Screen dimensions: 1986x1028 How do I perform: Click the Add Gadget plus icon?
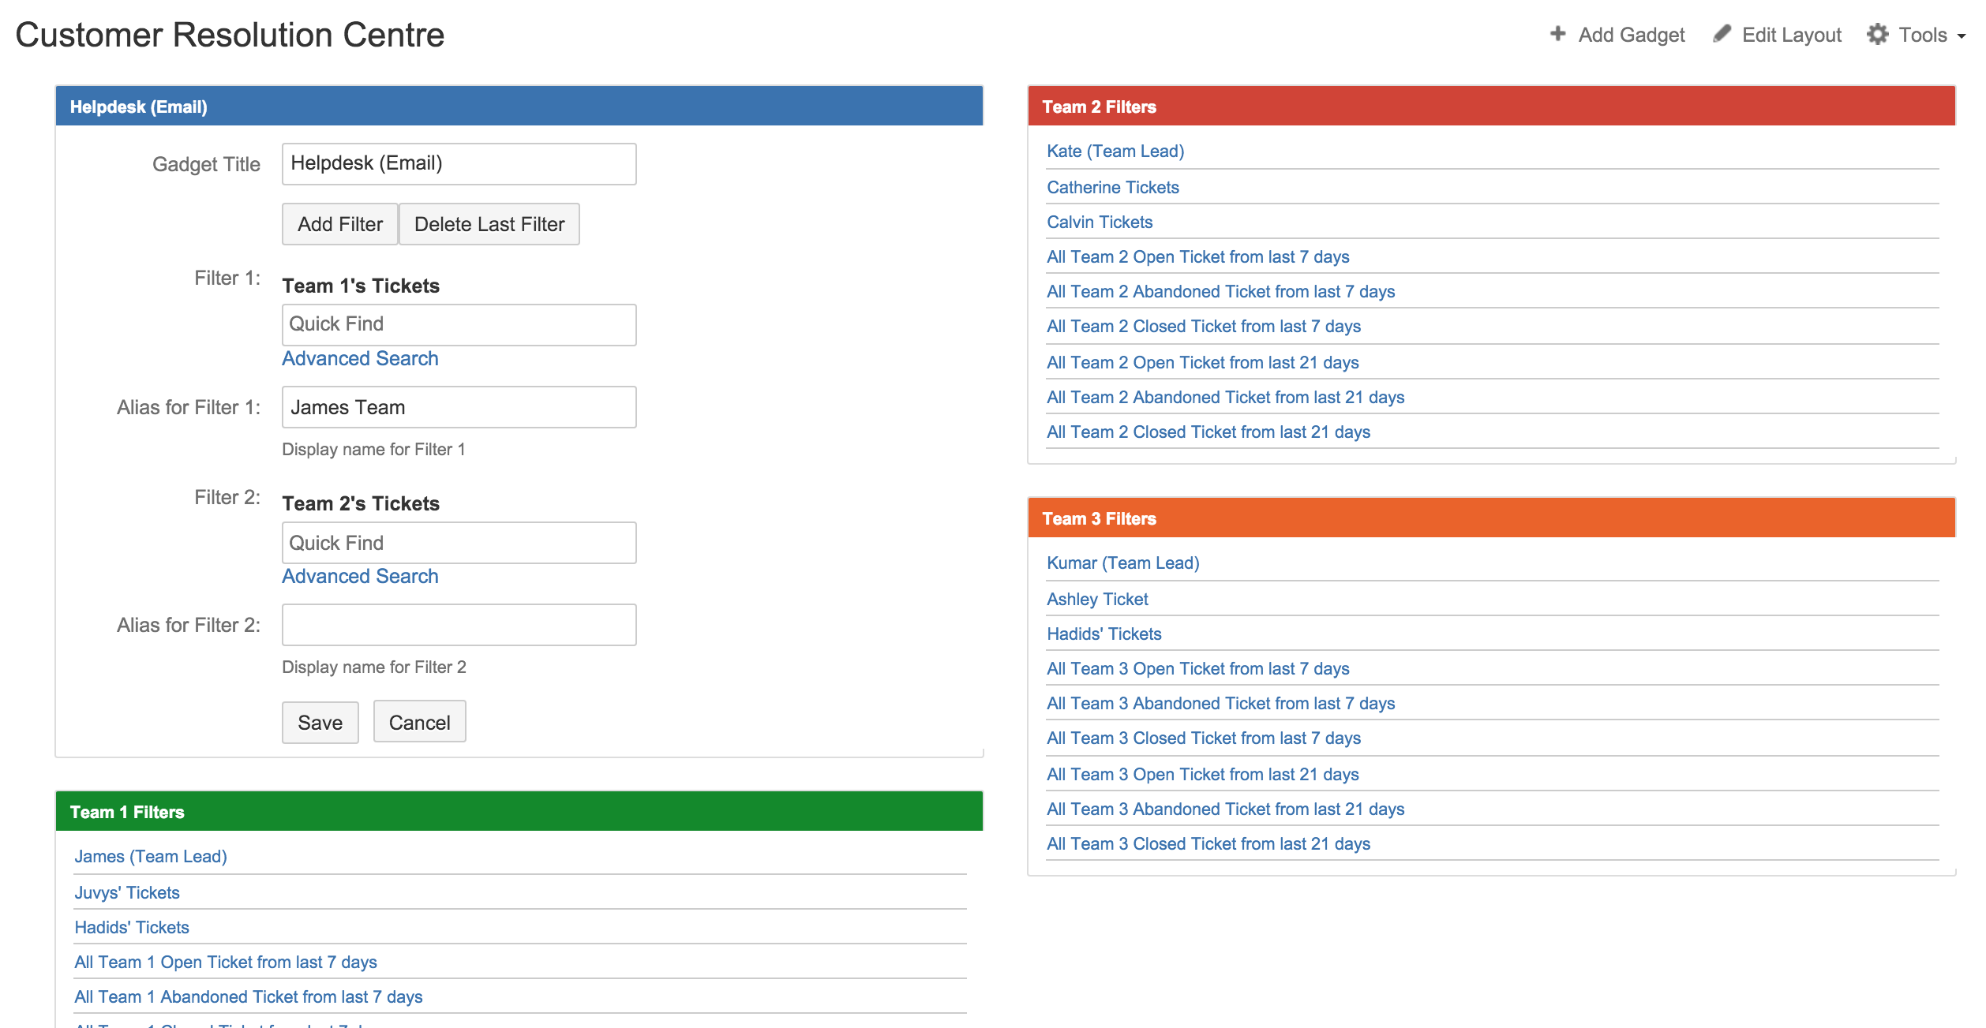click(1557, 34)
